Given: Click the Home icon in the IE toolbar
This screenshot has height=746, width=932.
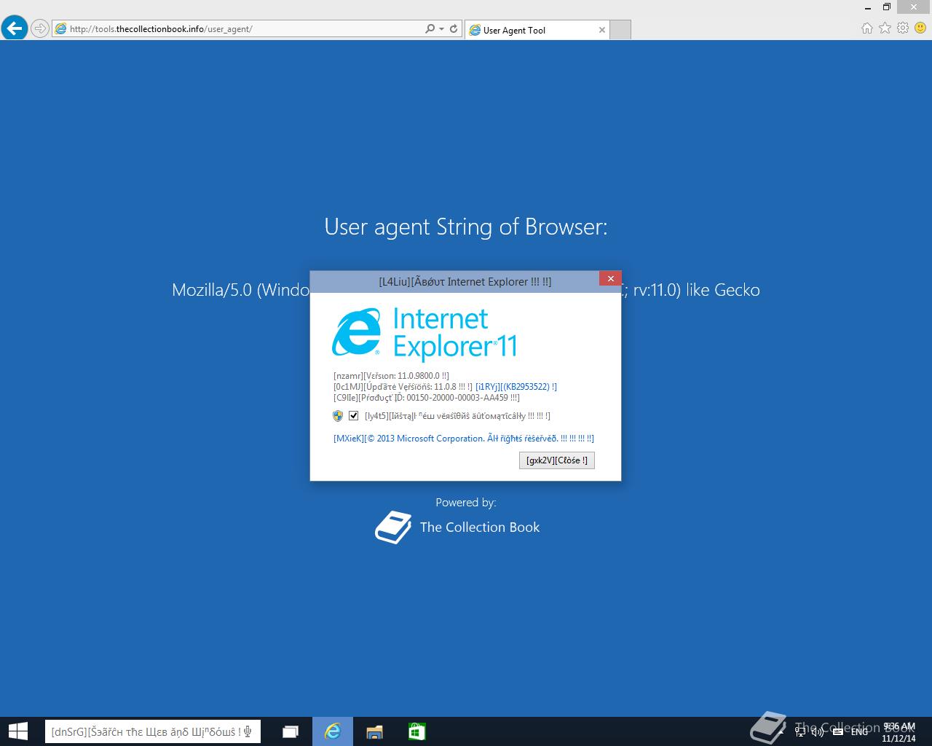Looking at the screenshot, I should [x=866, y=28].
